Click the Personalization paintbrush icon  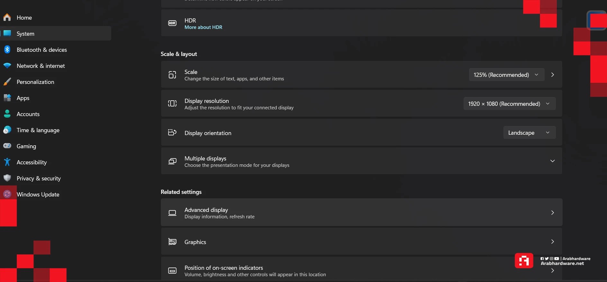7,82
